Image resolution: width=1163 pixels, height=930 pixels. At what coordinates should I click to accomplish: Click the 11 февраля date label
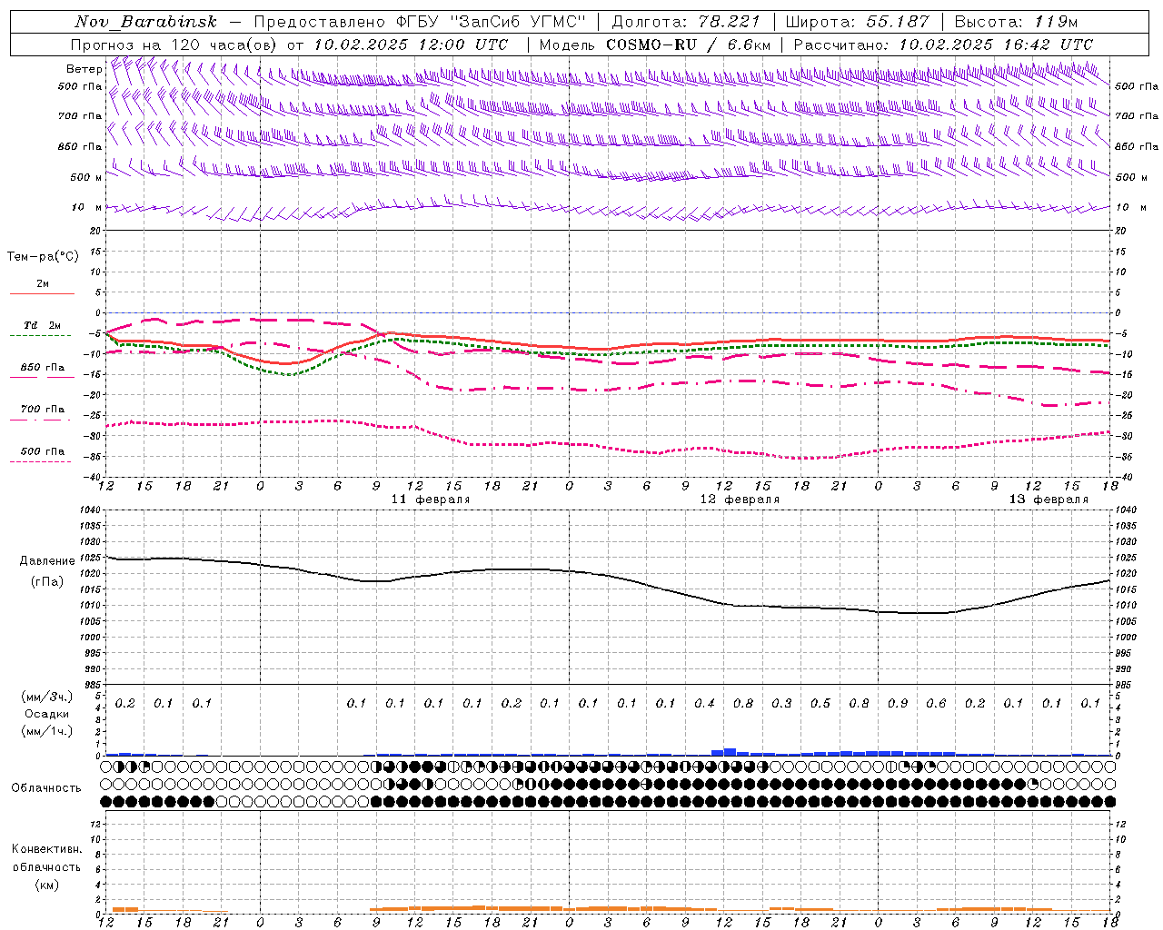point(431,500)
